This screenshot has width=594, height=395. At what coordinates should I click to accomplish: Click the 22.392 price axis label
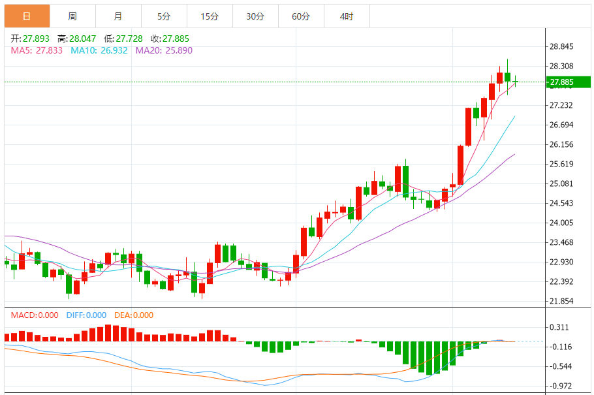click(x=561, y=281)
